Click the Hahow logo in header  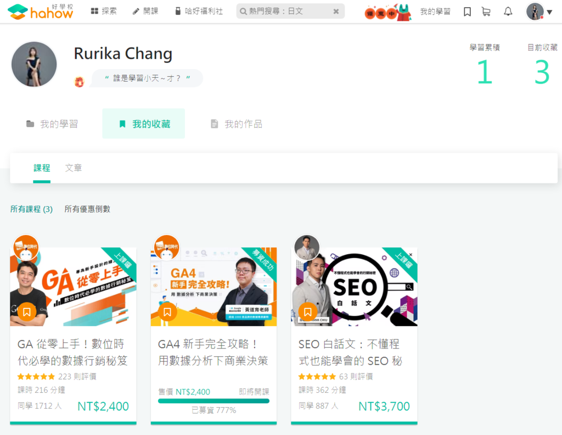point(41,12)
